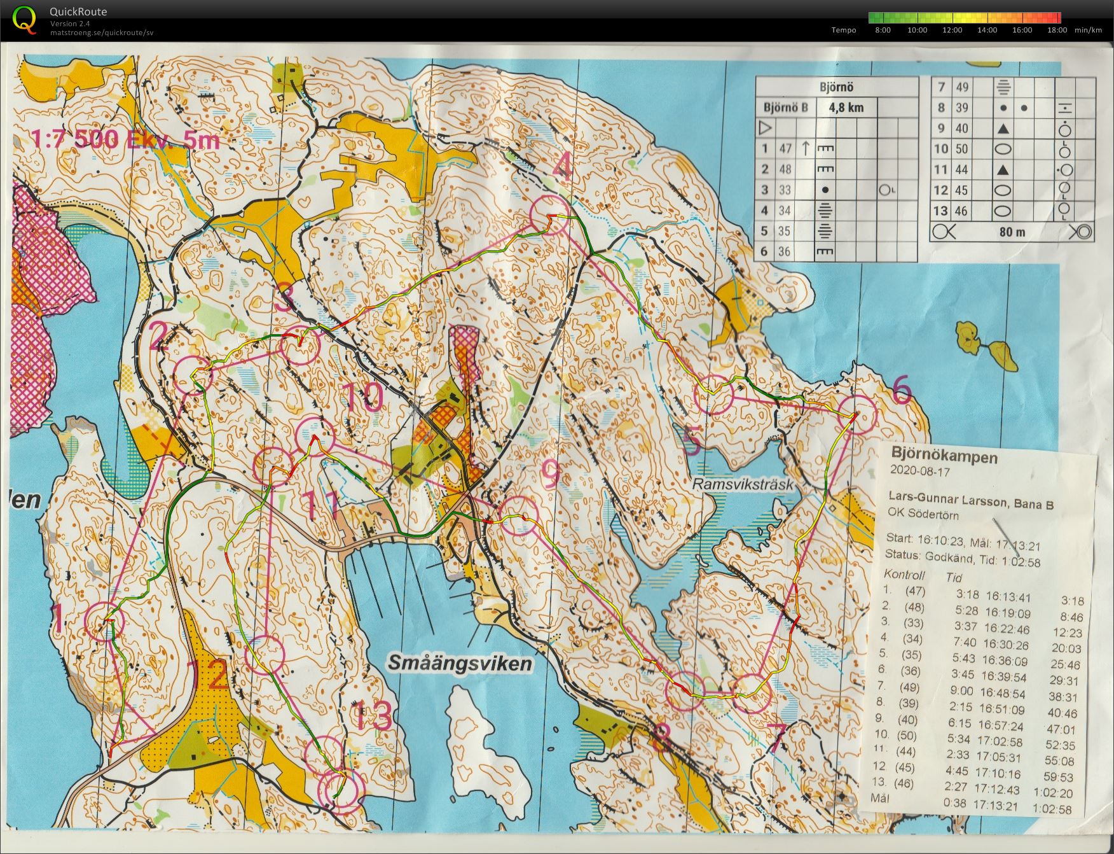Image resolution: width=1114 pixels, height=854 pixels.
Task: Click total time 1:02:58 in last slip row
Action: (x=1052, y=810)
